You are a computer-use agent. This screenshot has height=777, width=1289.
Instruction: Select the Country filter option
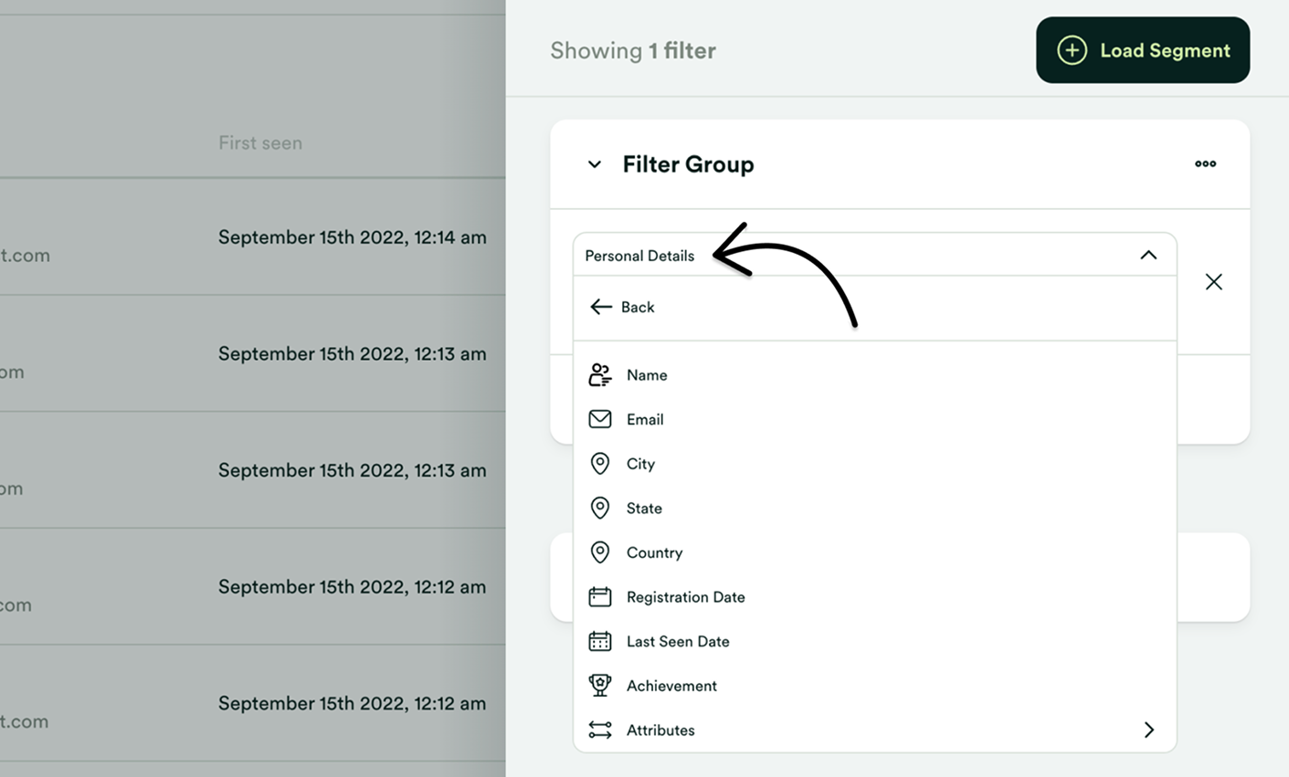tap(654, 552)
